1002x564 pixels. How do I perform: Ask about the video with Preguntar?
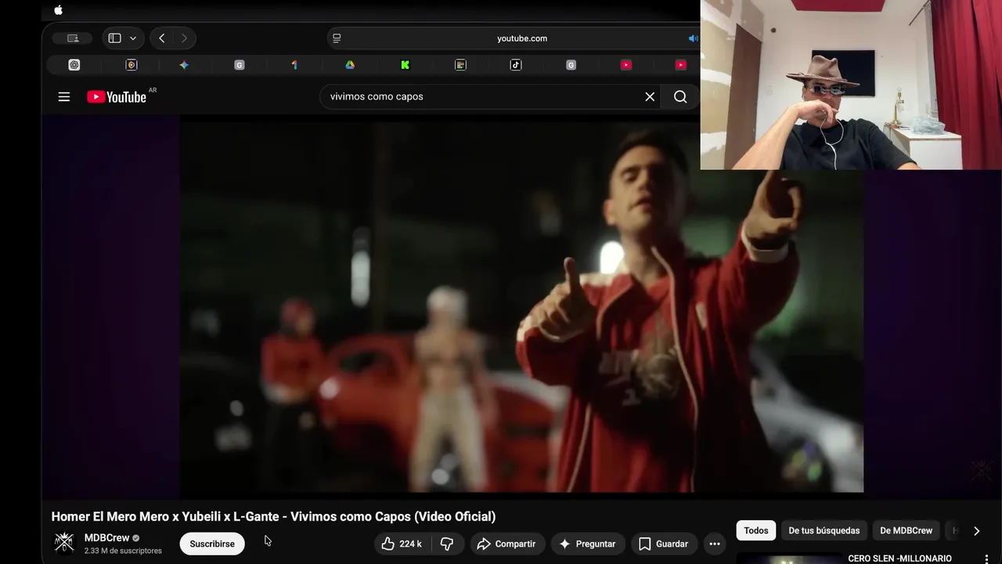(587, 544)
